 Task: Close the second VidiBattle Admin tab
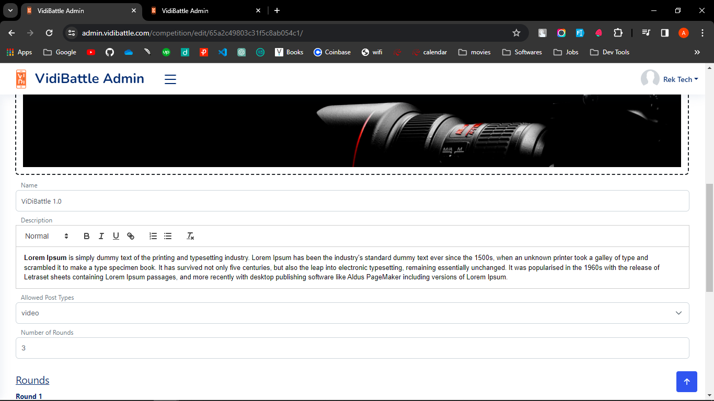[258, 10]
